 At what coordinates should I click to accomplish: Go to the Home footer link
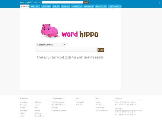click(x=98, y=102)
